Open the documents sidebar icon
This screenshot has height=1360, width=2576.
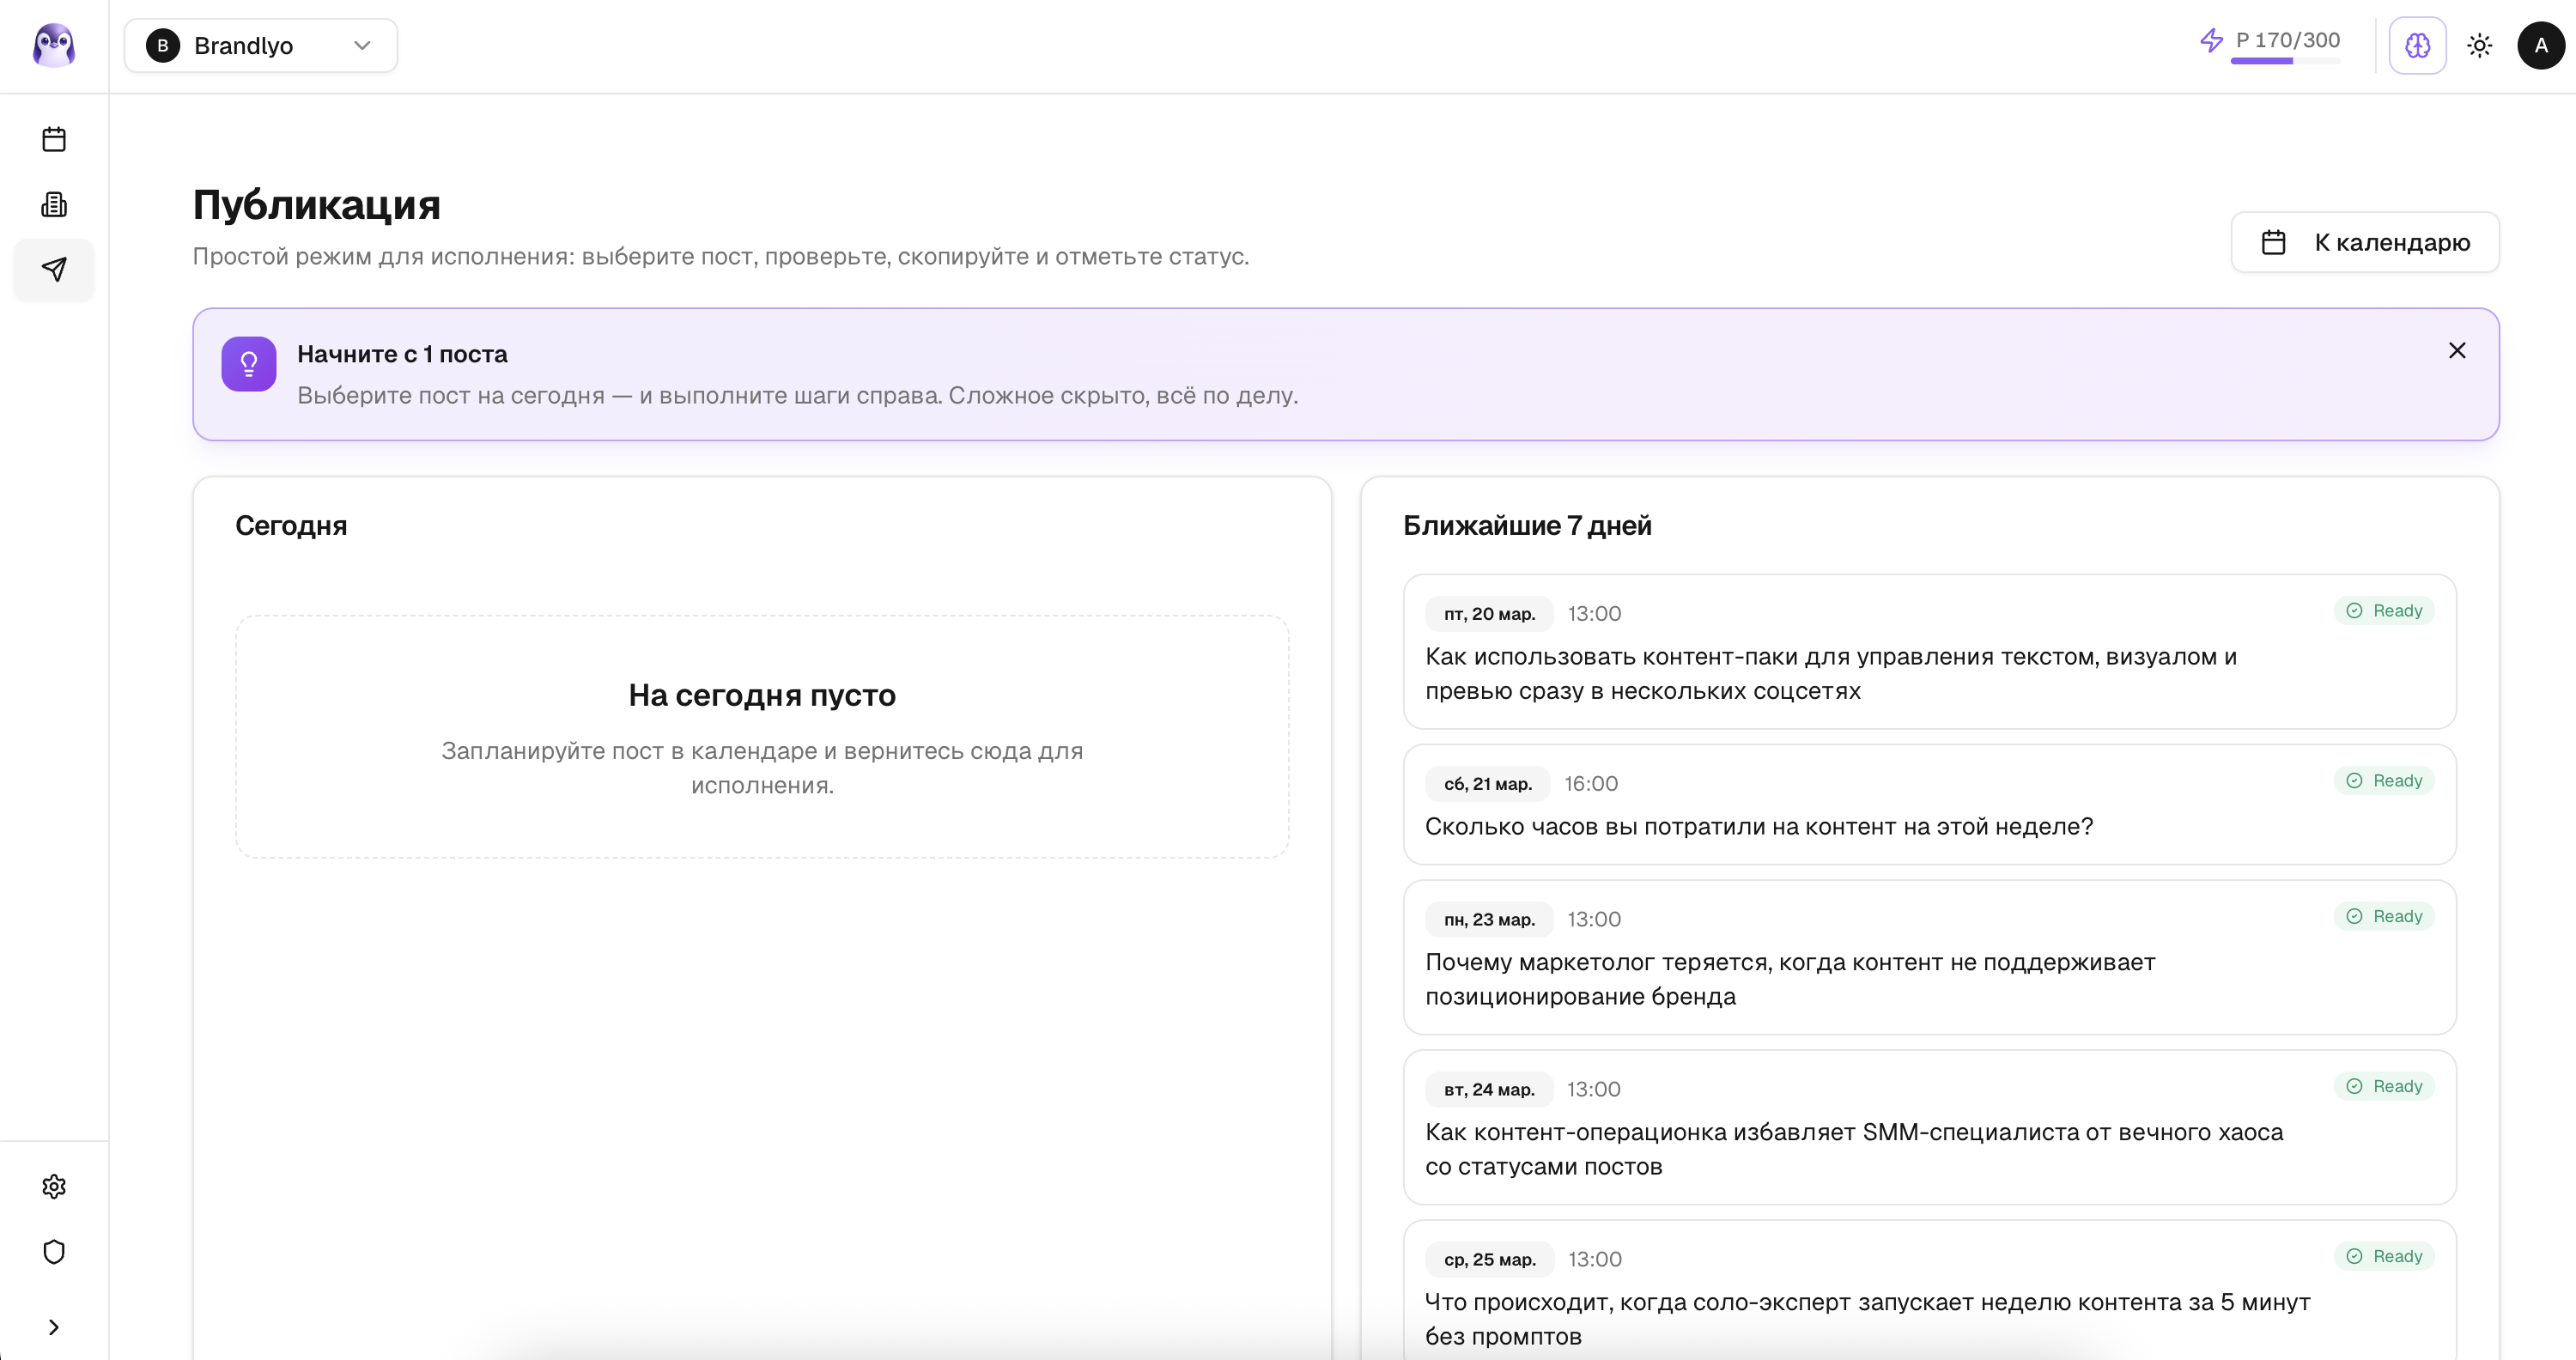coord(54,205)
